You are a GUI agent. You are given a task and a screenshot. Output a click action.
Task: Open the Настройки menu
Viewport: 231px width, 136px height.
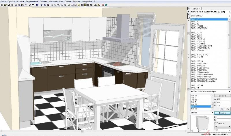click(x=87, y=1)
